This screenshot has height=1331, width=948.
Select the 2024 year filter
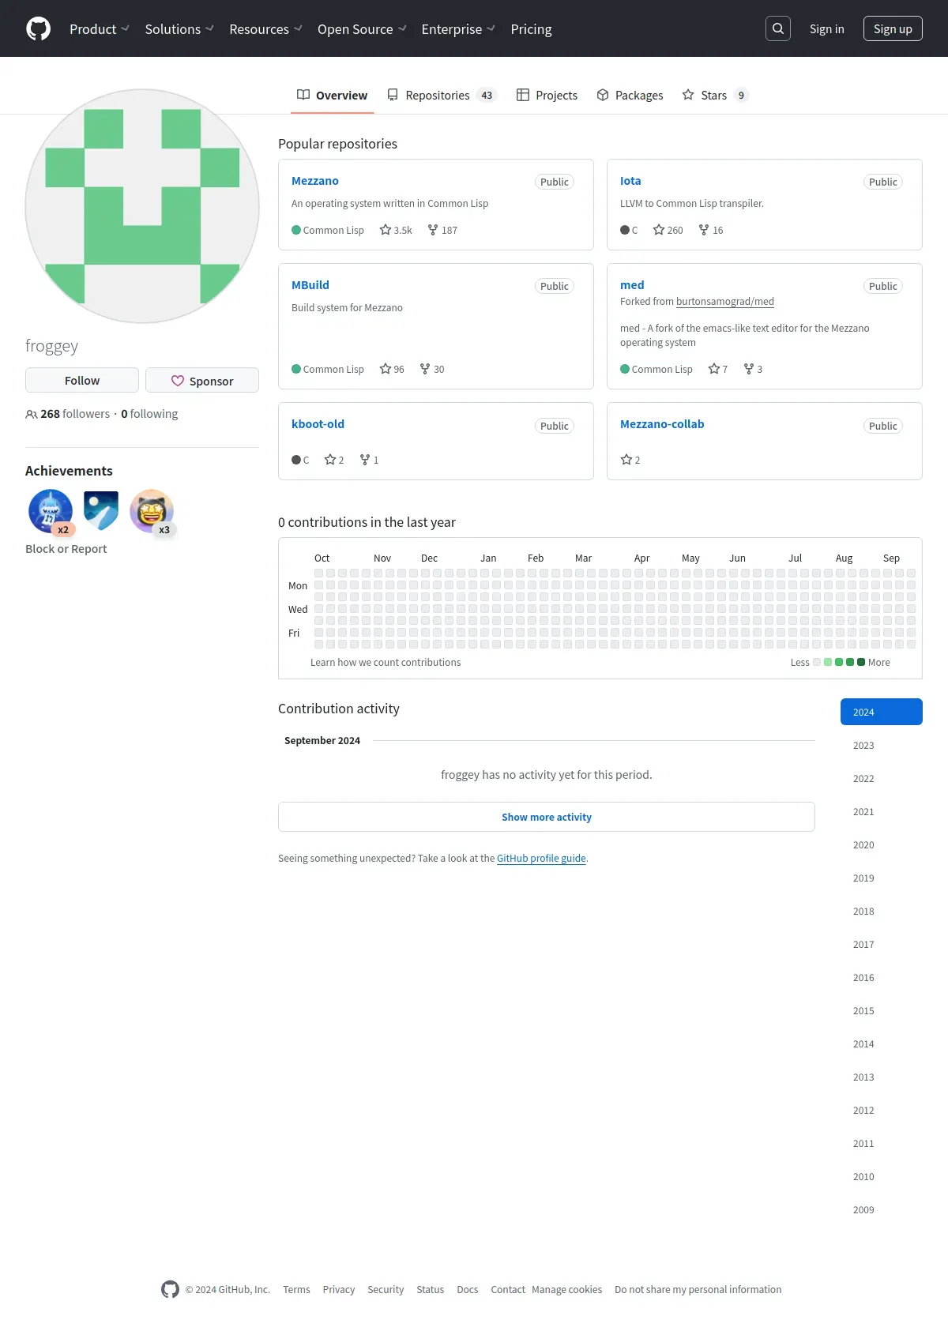click(882, 712)
